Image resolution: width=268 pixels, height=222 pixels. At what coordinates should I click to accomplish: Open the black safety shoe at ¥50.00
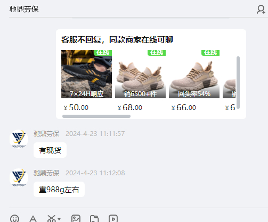pos(86,74)
